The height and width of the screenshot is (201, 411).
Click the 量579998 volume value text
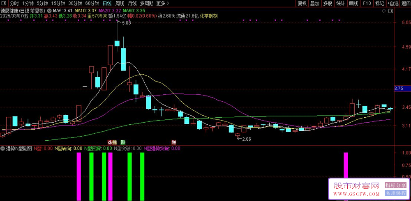coord(97,16)
